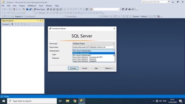Image resolution: width=185 pixels, height=104 pixels.
Task: Close the Connect to Server dialog
Action: pos(114,29)
